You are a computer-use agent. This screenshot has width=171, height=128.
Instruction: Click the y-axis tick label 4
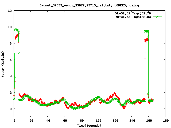coord(11,76)
